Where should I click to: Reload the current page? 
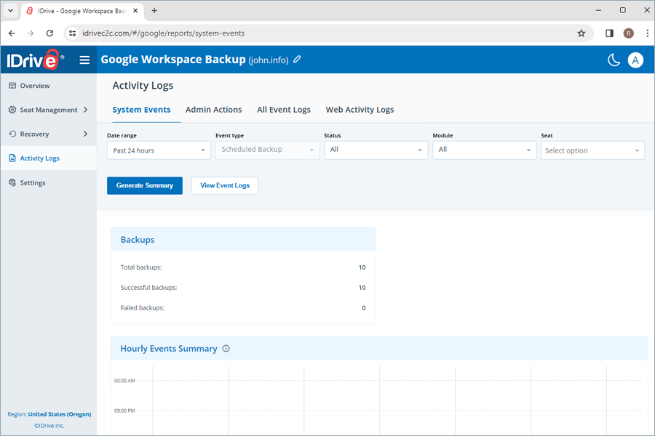point(49,33)
